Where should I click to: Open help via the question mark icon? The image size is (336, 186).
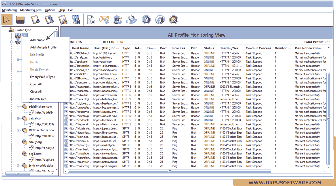(146, 20)
